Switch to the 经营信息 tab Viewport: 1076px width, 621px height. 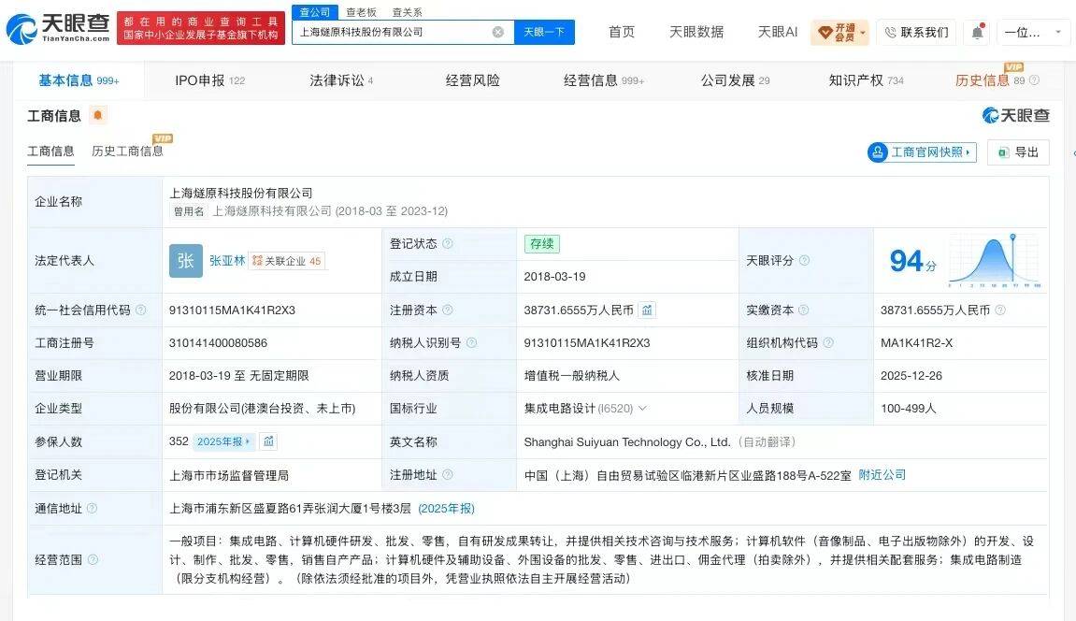pyautogui.click(x=604, y=80)
